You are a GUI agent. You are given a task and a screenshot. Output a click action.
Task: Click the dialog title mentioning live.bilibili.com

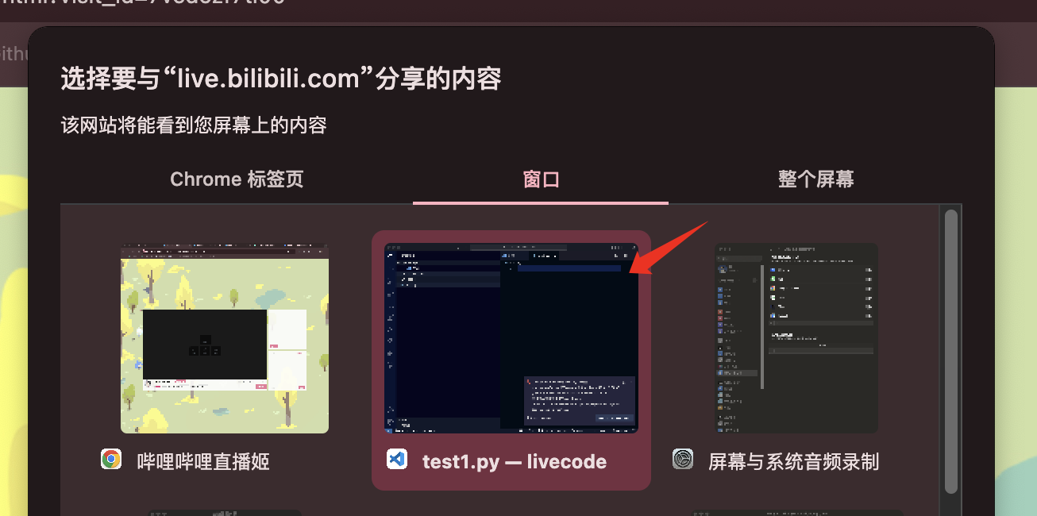281,79
